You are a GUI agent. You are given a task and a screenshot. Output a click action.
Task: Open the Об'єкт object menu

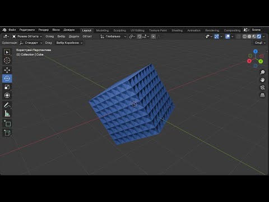point(87,36)
